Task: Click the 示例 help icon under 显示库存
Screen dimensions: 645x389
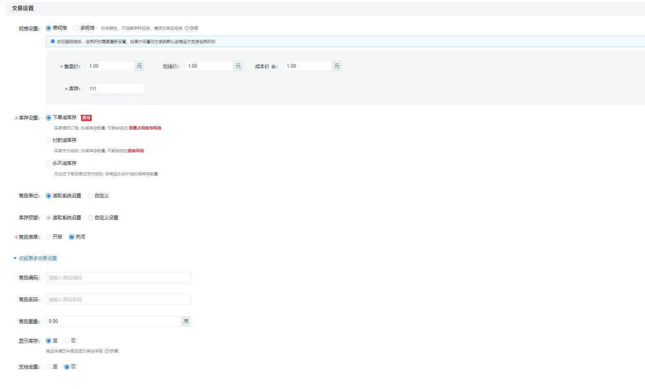Action: point(107,351)
